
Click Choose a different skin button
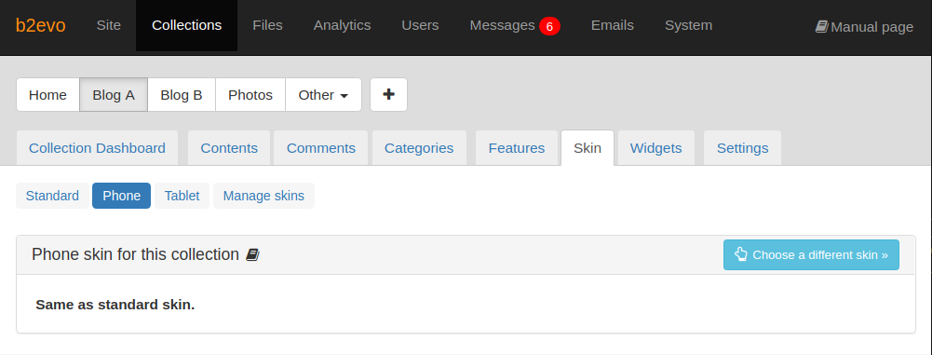click(x=811, y=255)
